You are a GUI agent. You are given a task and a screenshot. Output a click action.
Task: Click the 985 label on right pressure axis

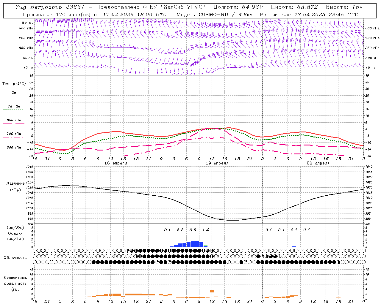368,224
